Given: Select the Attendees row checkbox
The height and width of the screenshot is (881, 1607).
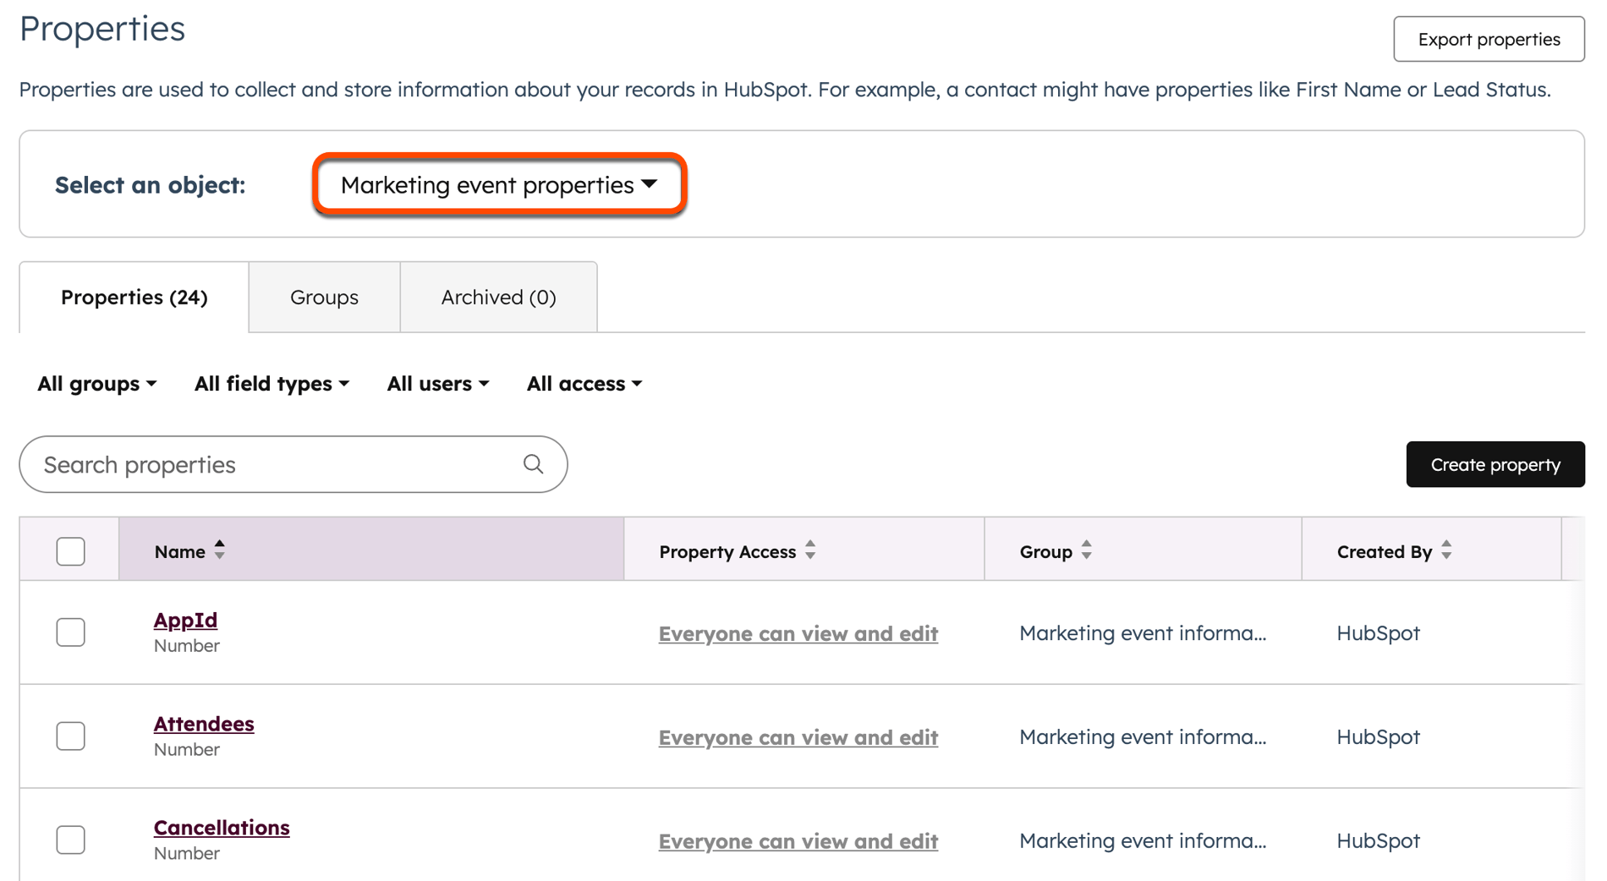Looking at the screenshot, I should (x=70, y=736).
